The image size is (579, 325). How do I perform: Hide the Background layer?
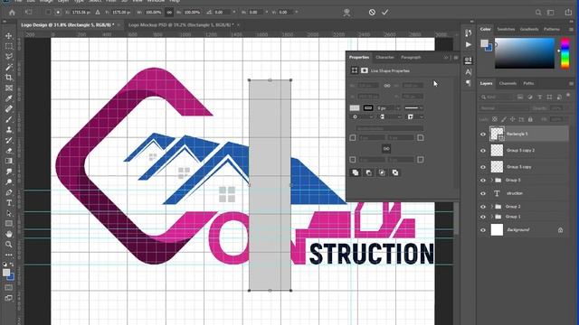(483, 230)
